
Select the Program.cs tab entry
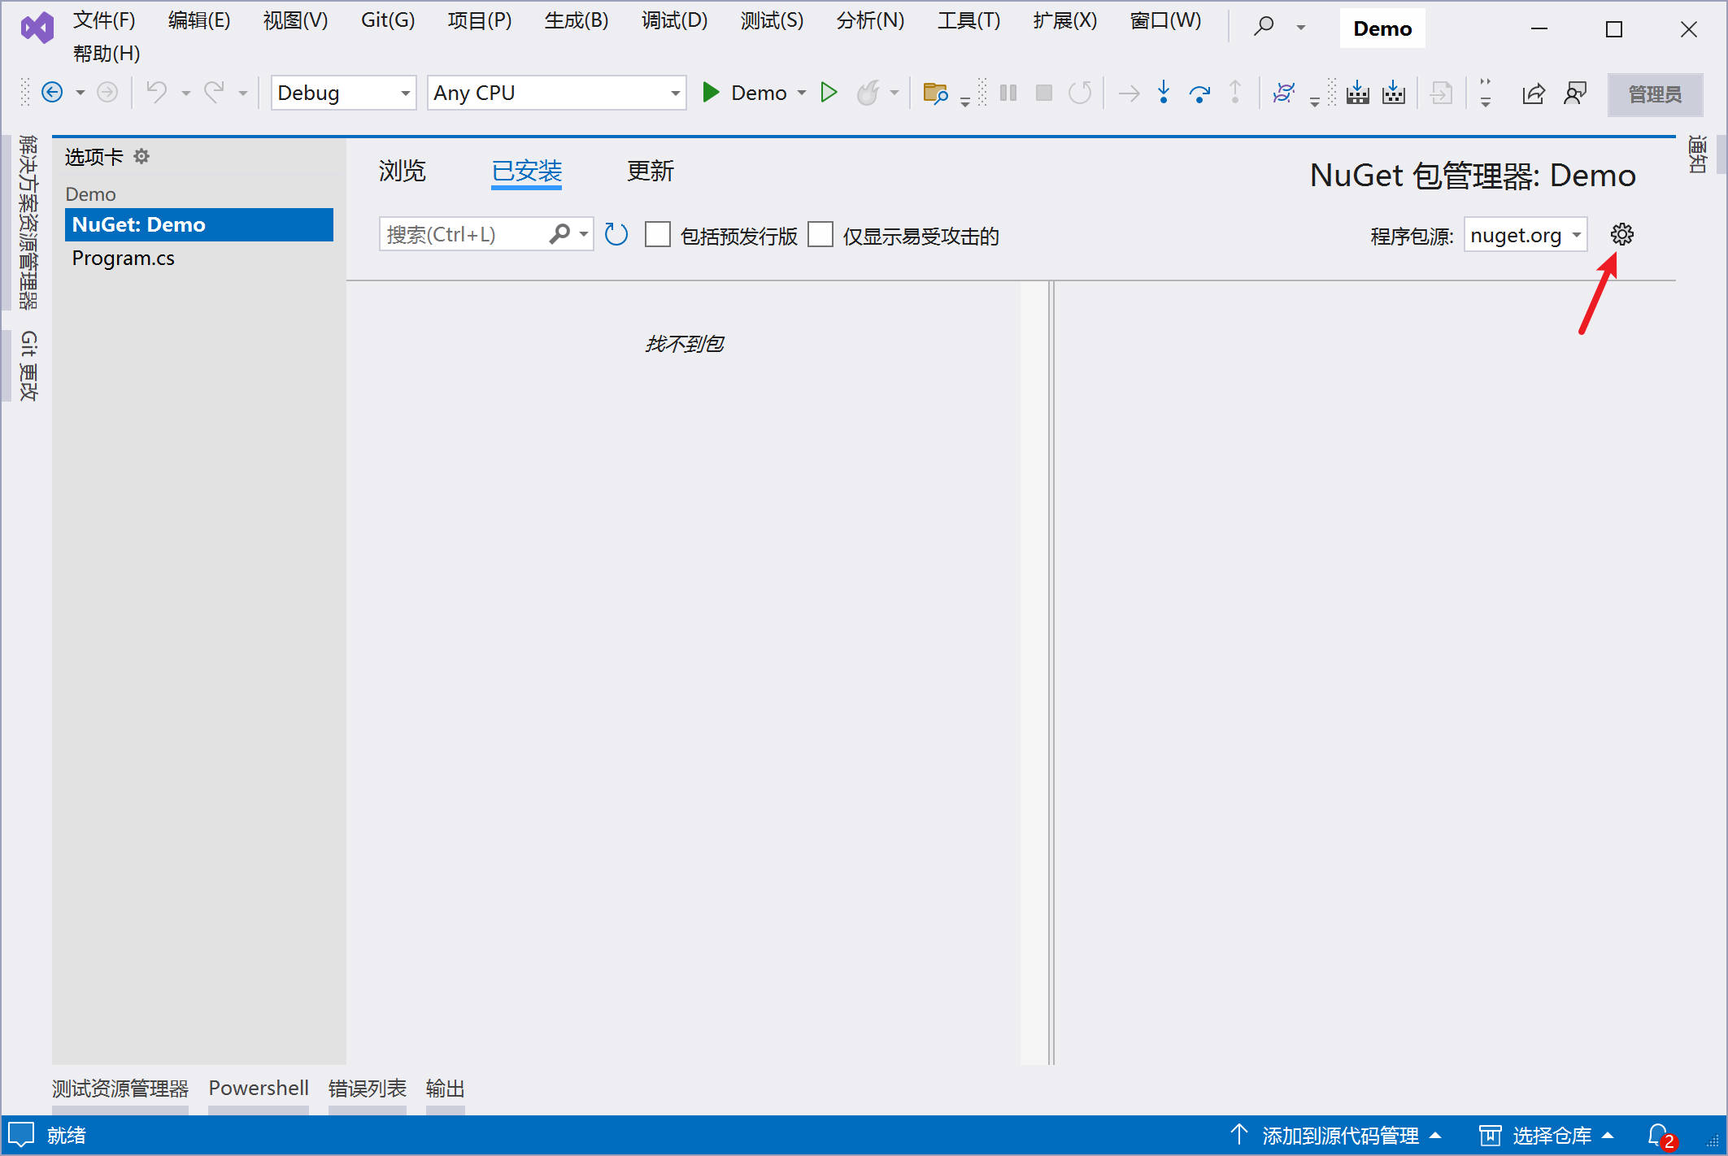coord(123,258)
